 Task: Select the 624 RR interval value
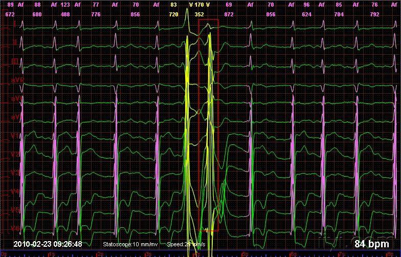tap(306, 14)
